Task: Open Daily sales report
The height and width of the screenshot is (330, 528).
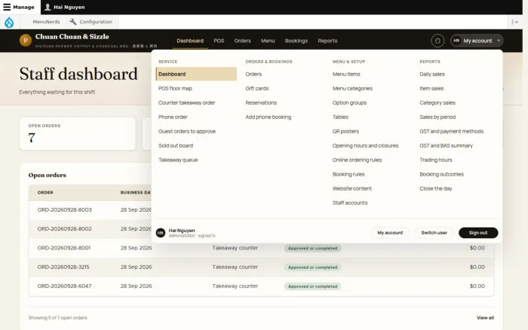Action: tap(432, 74)
